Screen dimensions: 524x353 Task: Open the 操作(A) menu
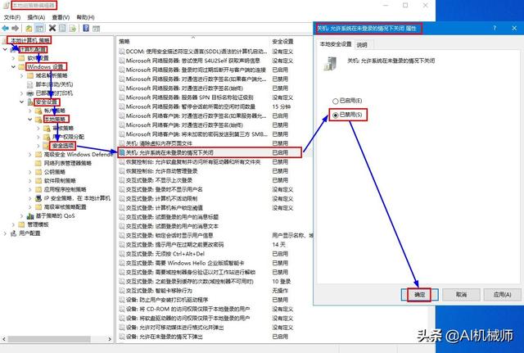tap(36, 17)
